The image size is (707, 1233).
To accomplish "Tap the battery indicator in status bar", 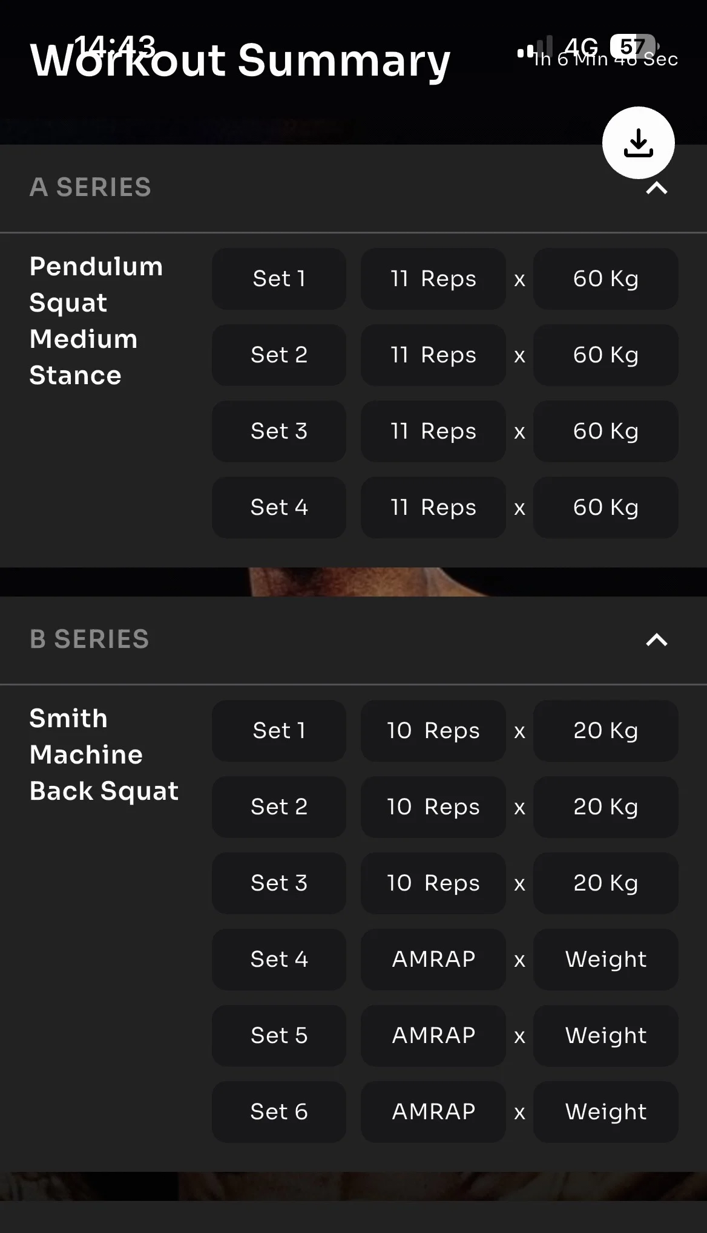I will pos(632,46).
